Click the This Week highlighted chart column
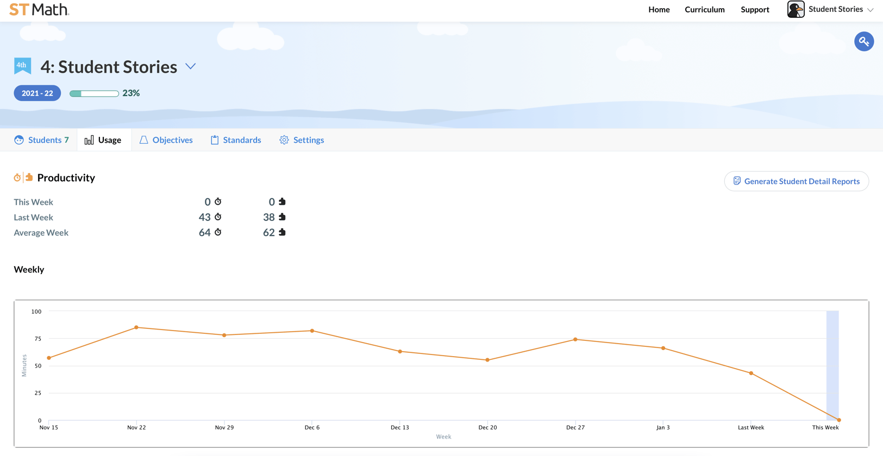 (832, 365)
